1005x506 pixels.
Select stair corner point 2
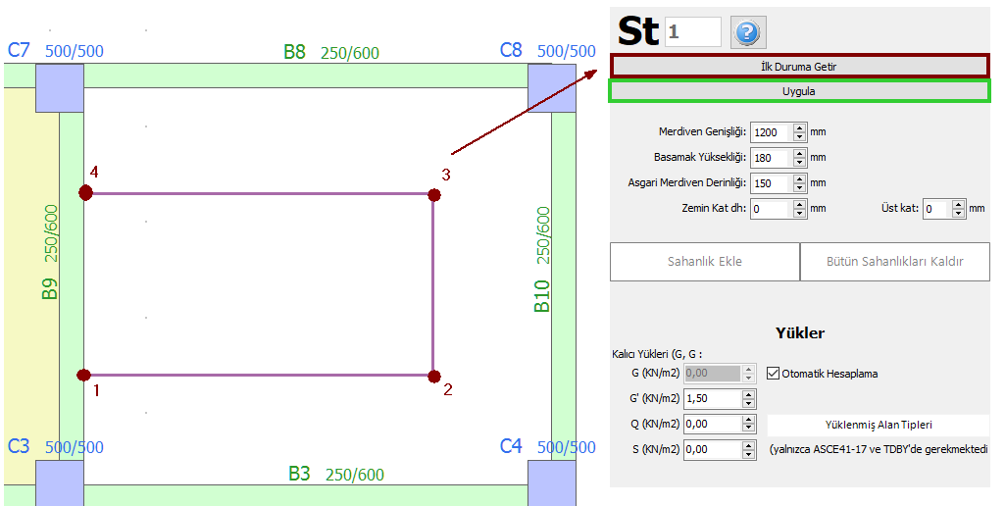(x=432, y=375)
